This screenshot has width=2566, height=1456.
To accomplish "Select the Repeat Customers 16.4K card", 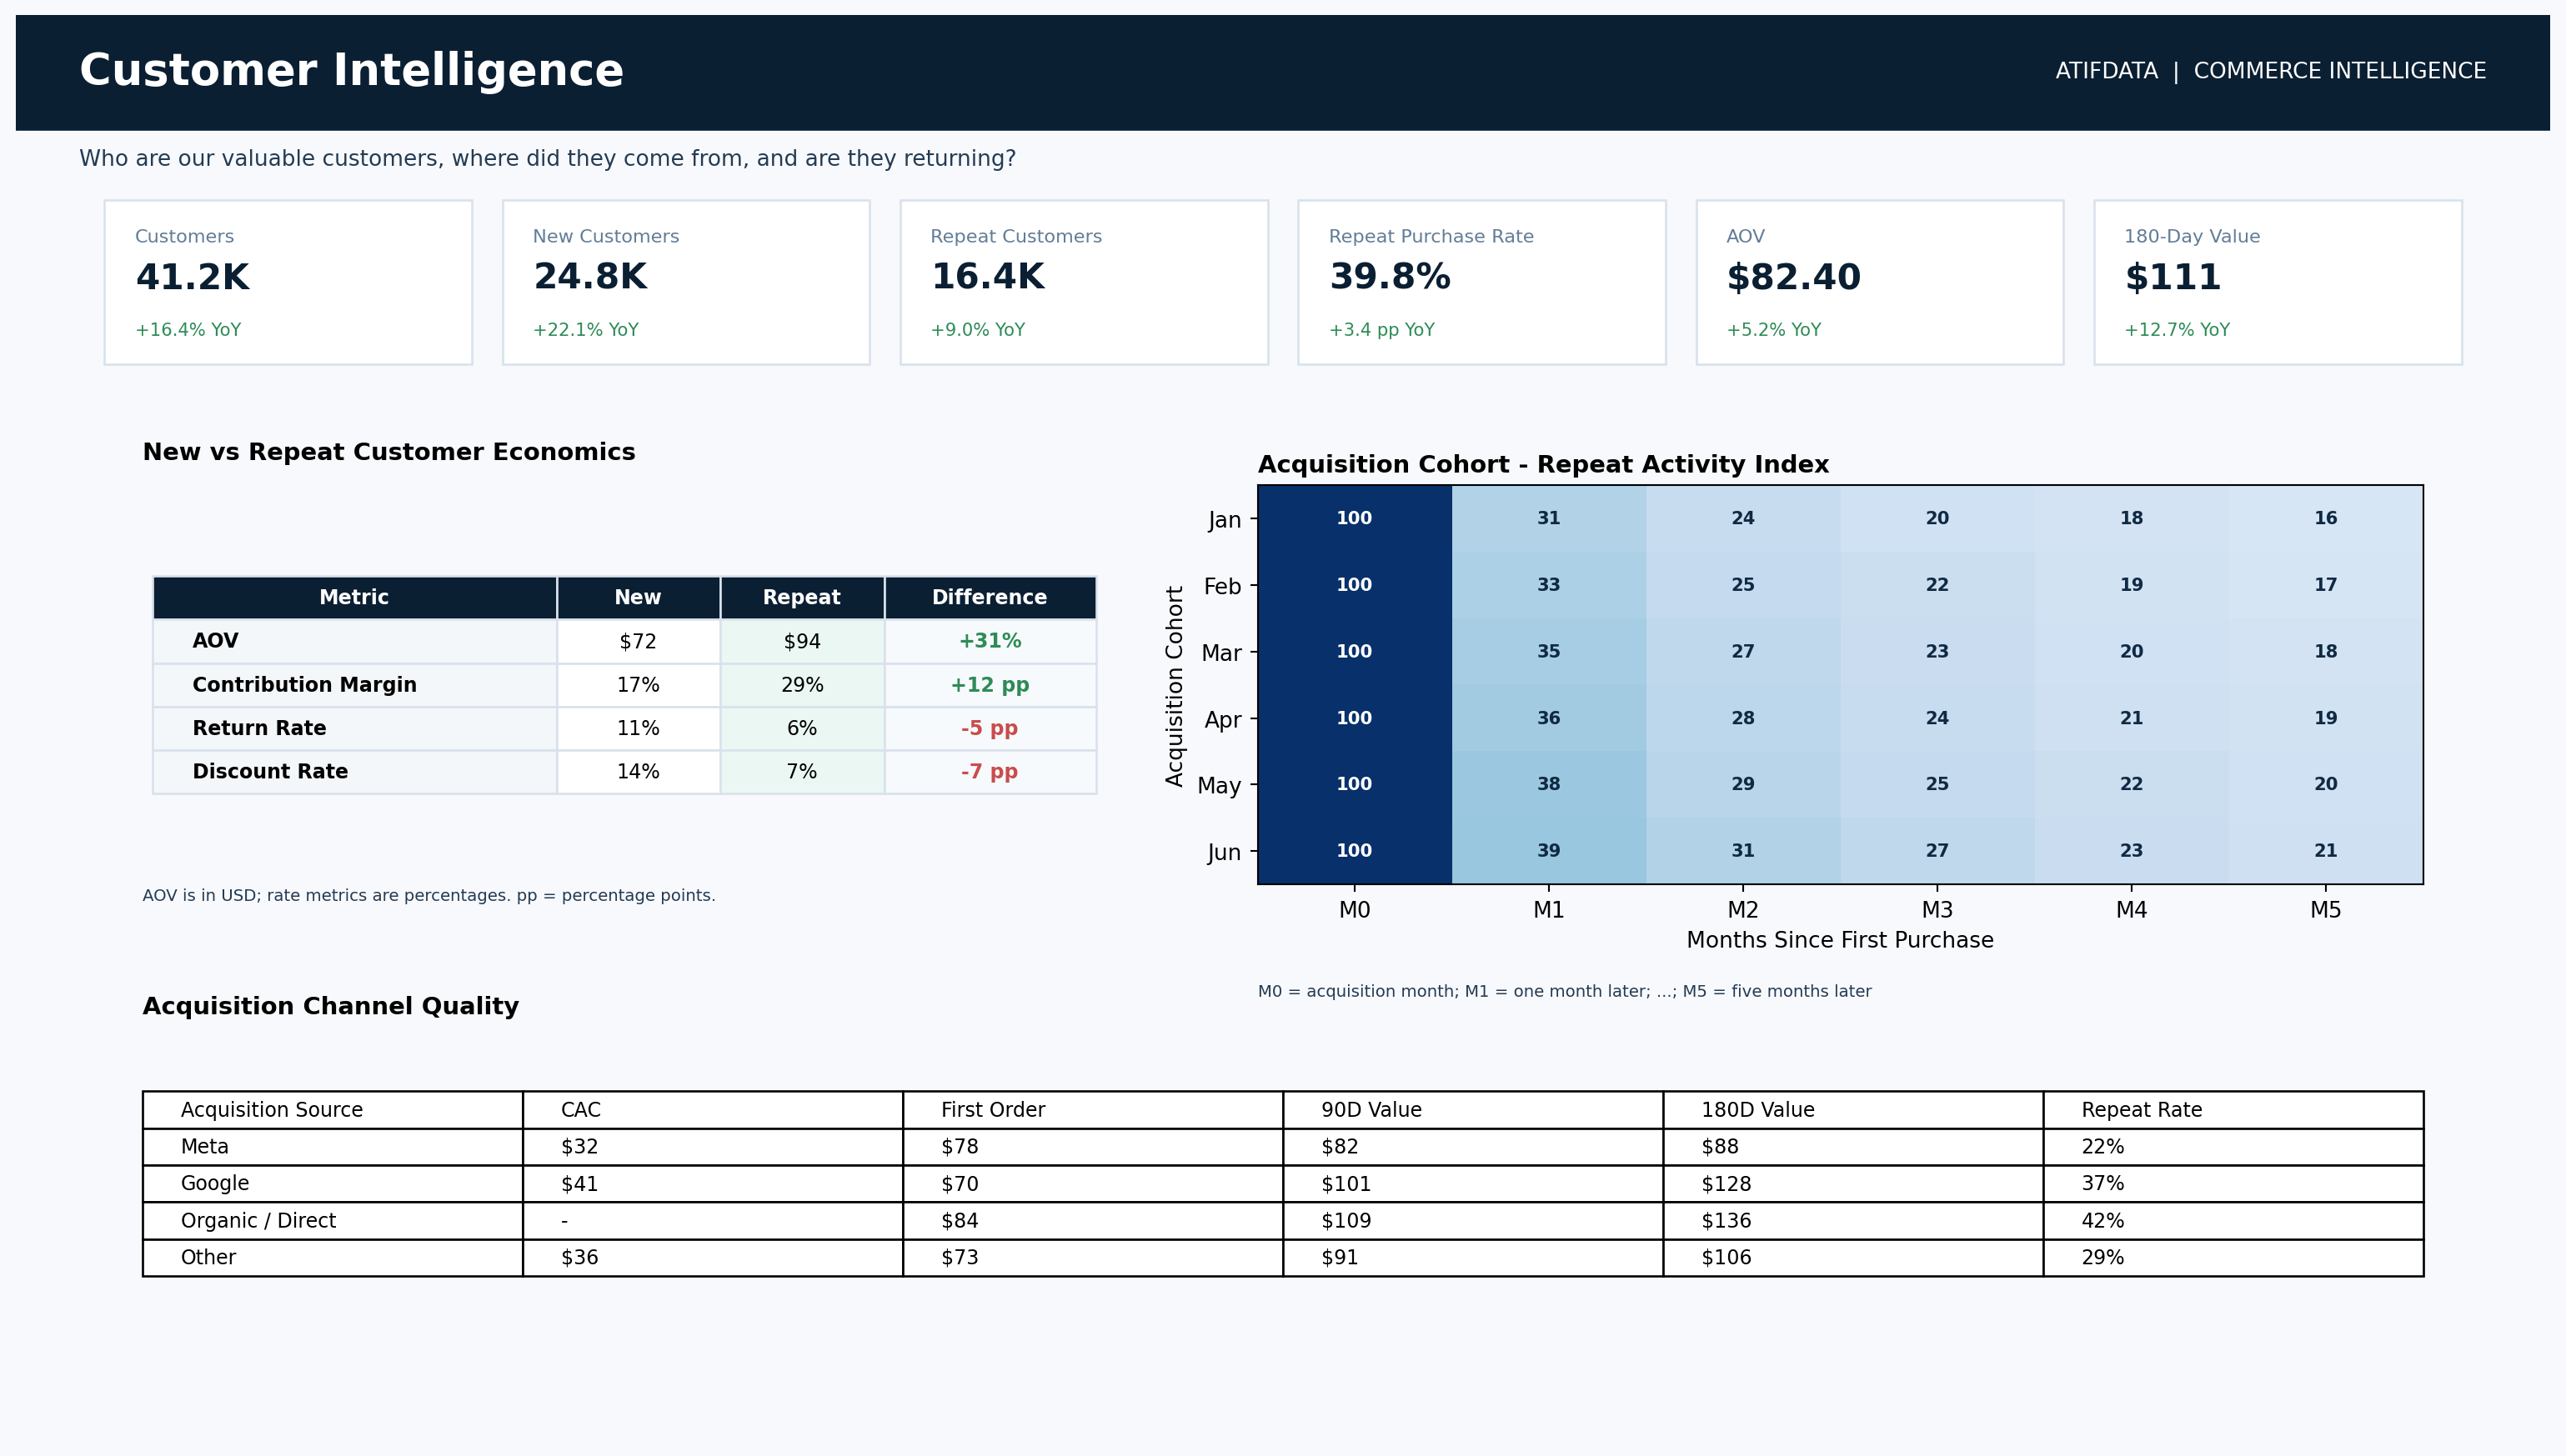I will (x=1084, y=282).
